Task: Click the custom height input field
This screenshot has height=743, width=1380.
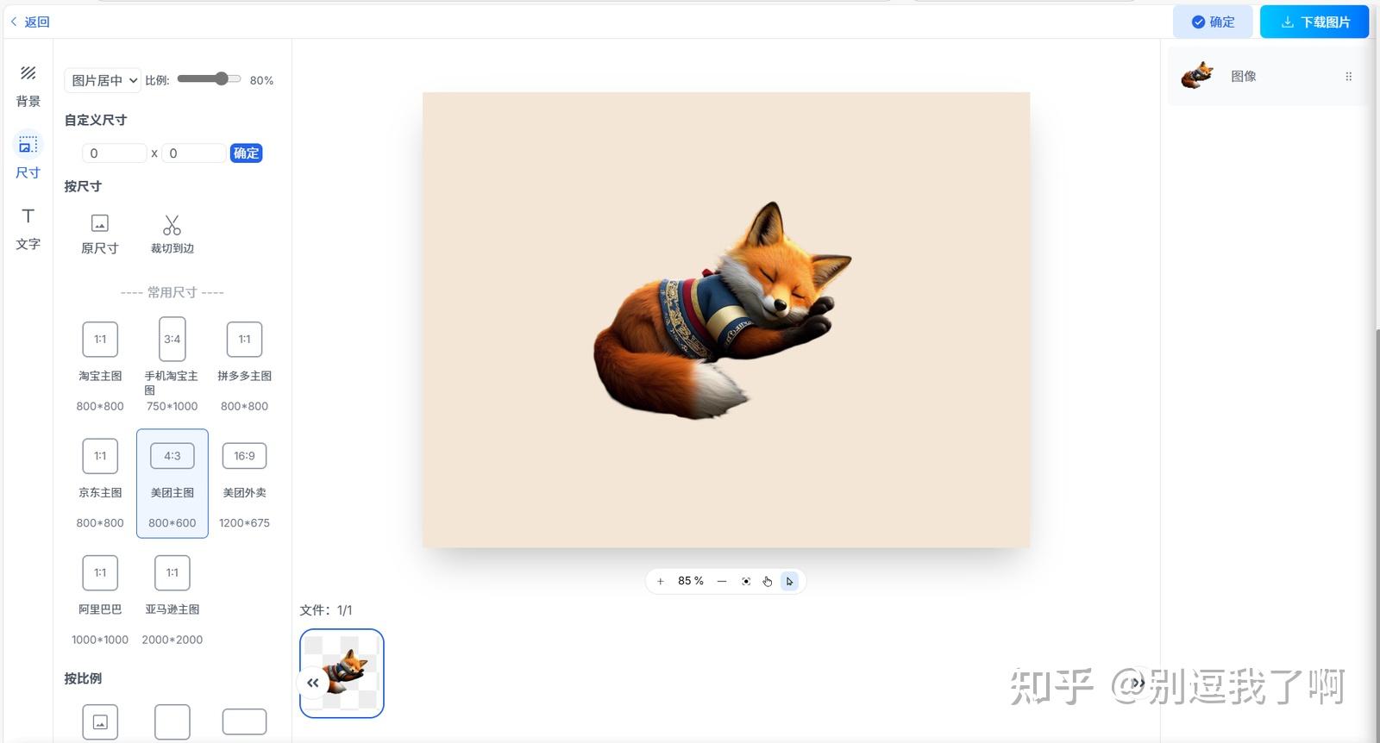Action: coord(193,153)
